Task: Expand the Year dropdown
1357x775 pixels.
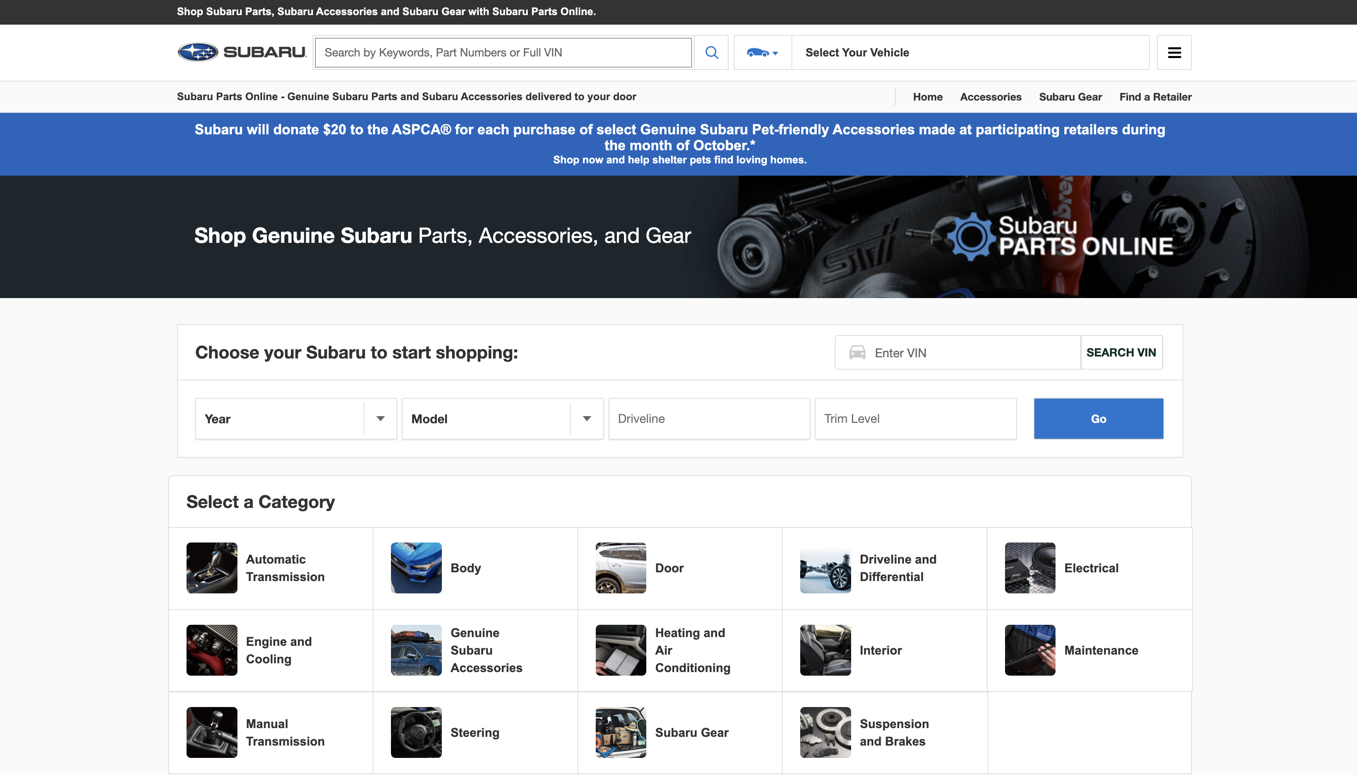Action: click(x=296, y=419)
